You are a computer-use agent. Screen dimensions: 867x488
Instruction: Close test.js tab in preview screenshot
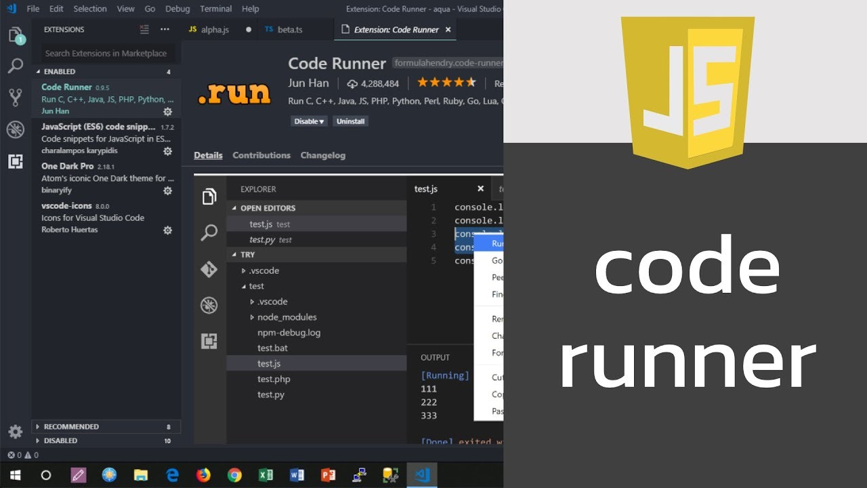(481, 189)
